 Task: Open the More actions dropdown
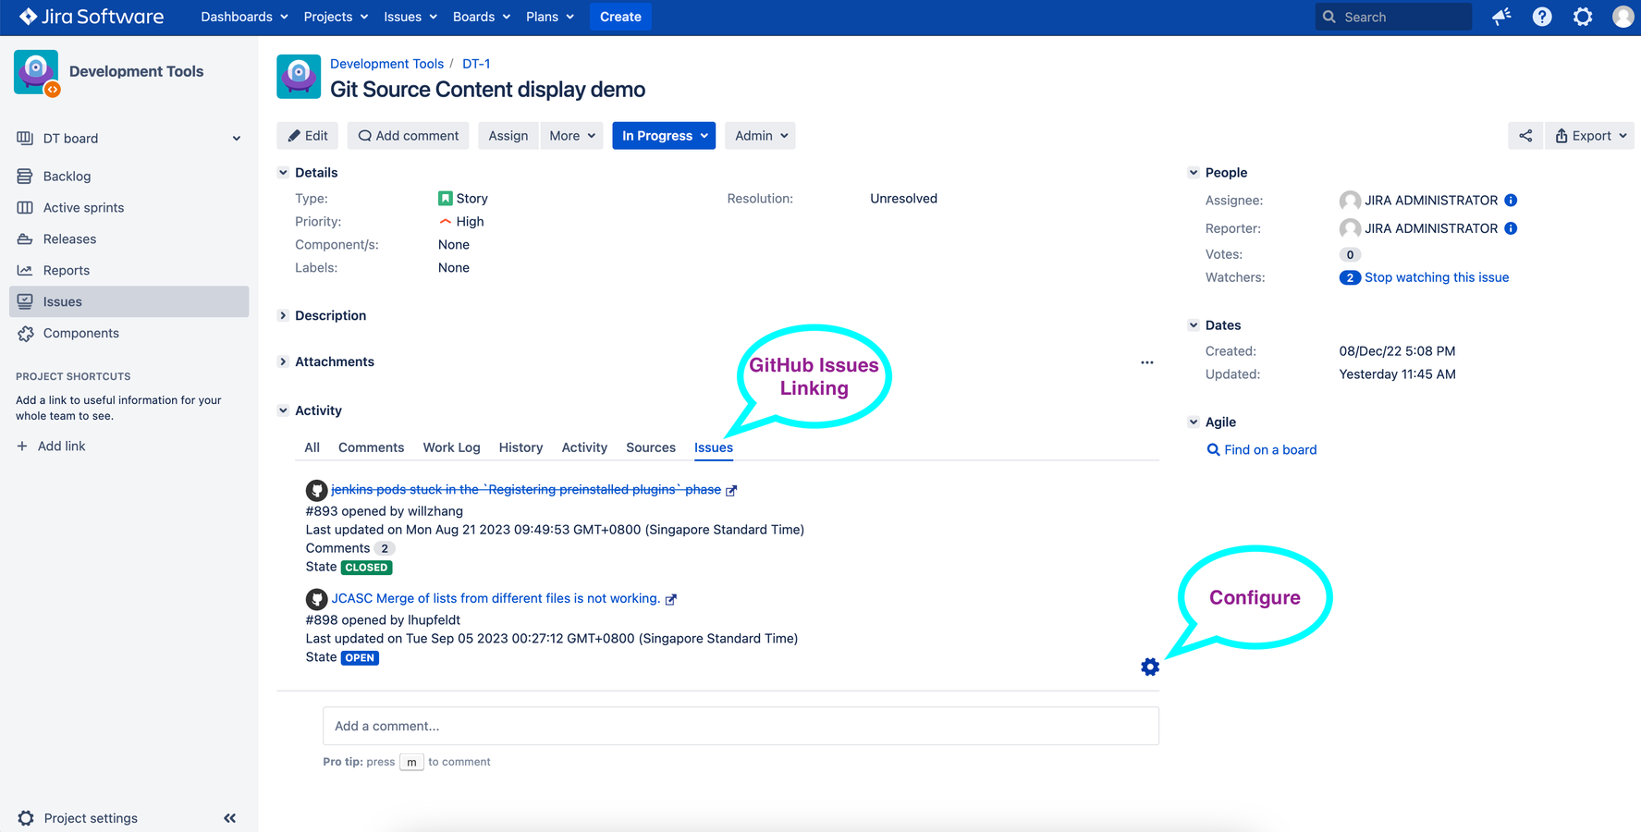572,136
